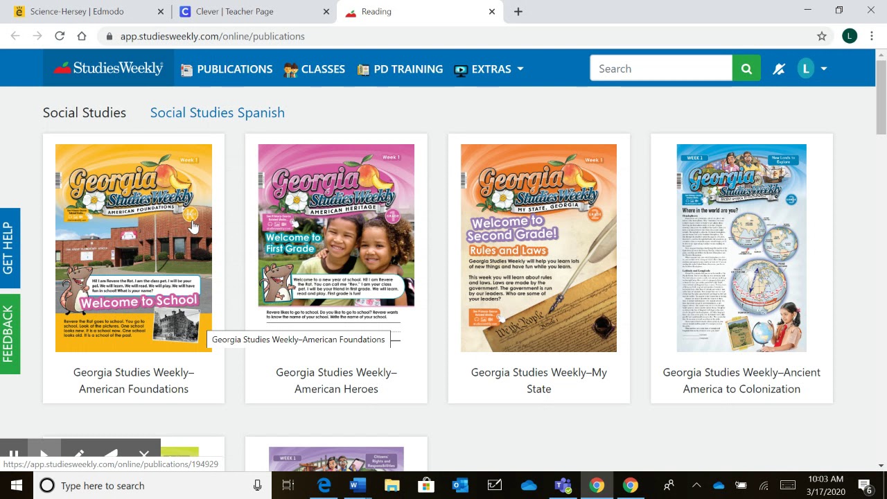887x499 pixels.
Task: View site info via the padlock icon
Action: [x=109, y=36]
